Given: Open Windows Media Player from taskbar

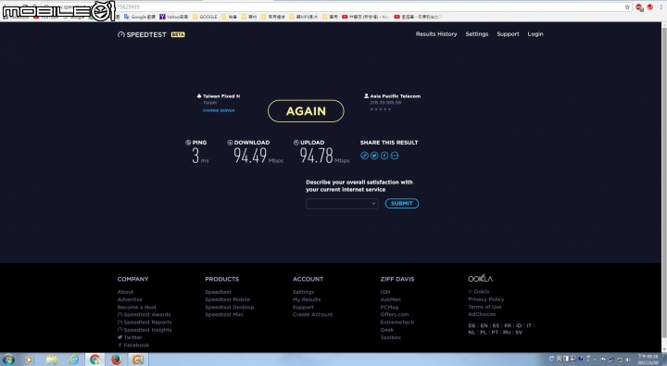Looking at the screenshot, I should 29,360.
